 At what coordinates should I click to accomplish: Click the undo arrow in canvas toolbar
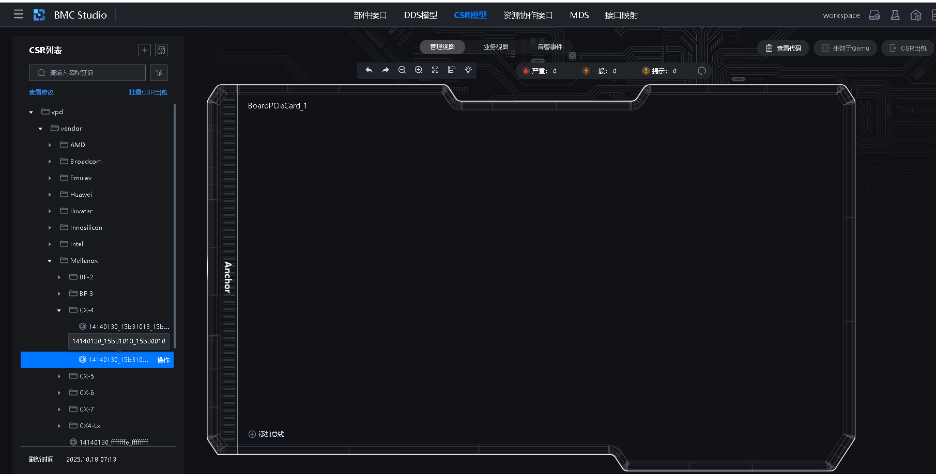(x=369, y=70)
